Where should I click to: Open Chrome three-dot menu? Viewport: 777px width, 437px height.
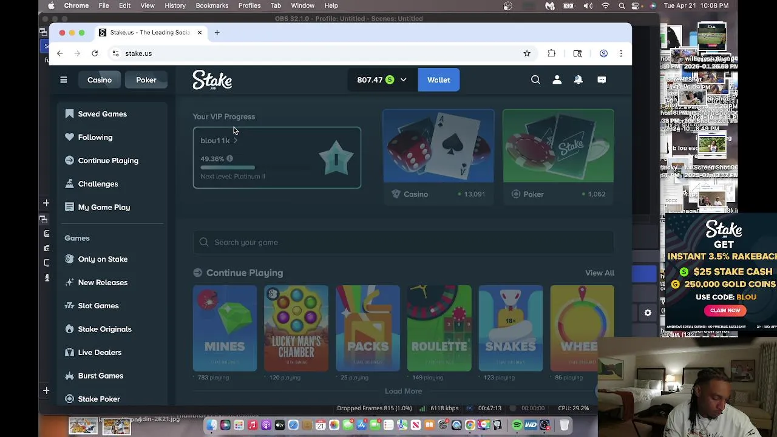point(620,53)
